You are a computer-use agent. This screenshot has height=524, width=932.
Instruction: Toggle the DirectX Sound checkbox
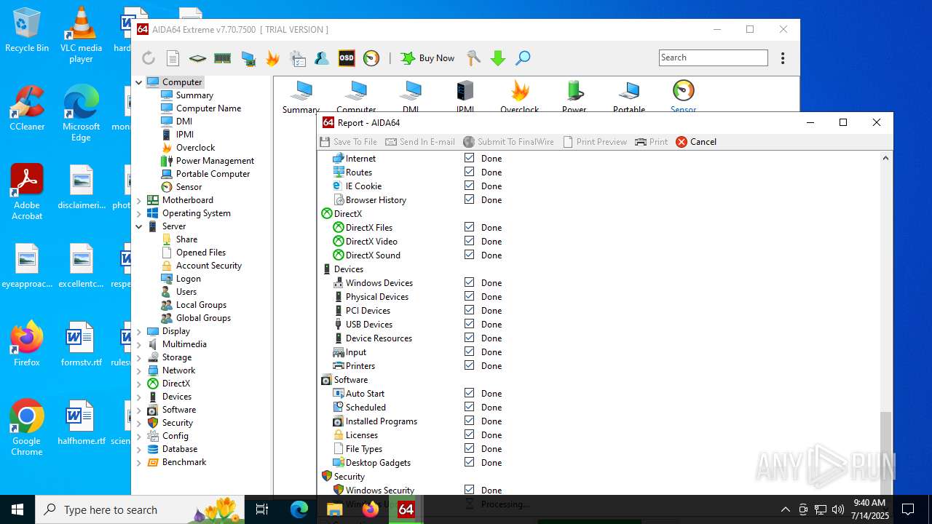pyautogui.click(x=469, y=255)
